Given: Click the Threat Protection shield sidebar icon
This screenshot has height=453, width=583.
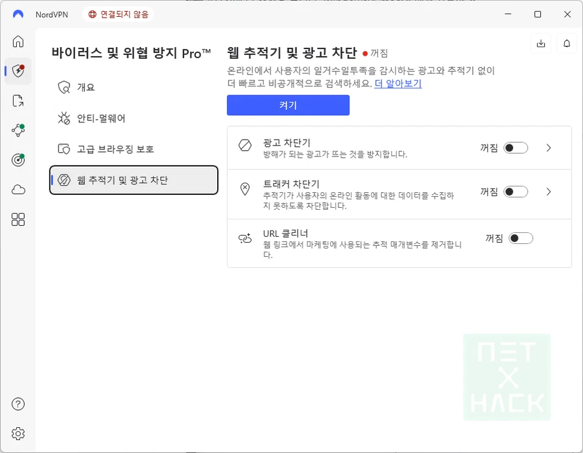Looking at the screenshot, I should 18,71.
